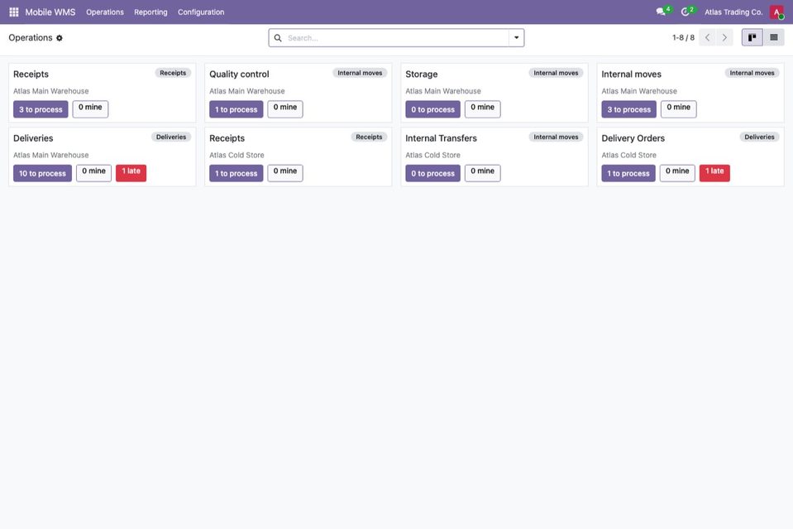The height and width of the screenshot is (529, 793).
Task: Go to the next page arrow
Action: tap(724, 37)
